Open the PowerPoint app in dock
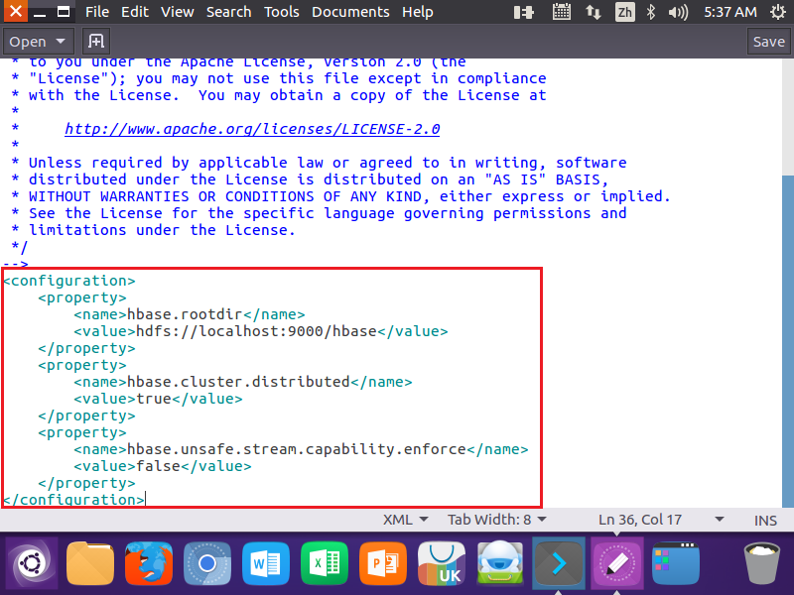794x595 pixels. [x=383, y=563]
